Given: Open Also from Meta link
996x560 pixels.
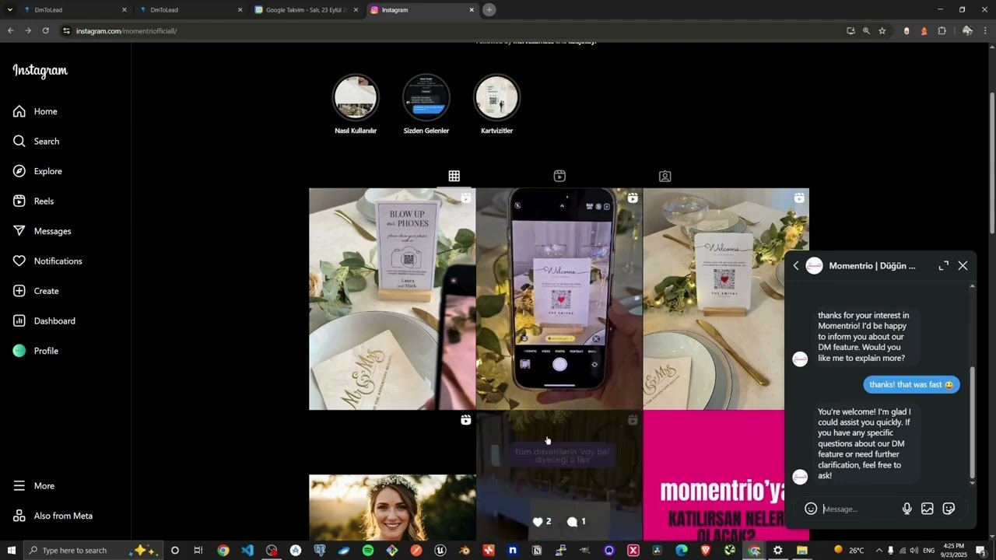Looking at the screenshot, I should [53, 516].
